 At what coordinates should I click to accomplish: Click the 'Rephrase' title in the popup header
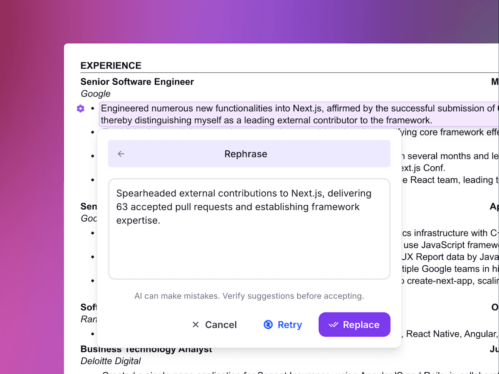click(246, 154)
